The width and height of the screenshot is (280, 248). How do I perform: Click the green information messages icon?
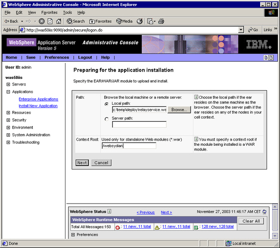(x=196, y=227)
